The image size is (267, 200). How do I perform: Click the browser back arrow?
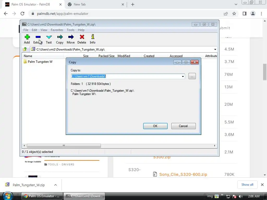tap(6, 14)
